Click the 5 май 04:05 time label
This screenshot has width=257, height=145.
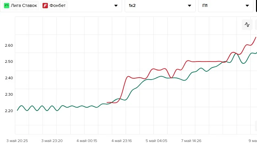pos(156,141)
